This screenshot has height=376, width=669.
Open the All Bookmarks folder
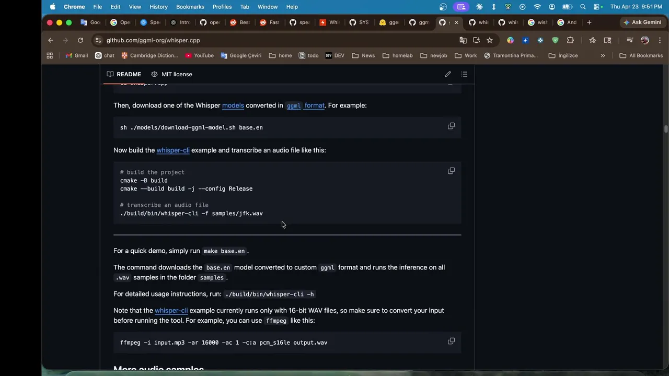pyautogui.click(x=641, y=55)
